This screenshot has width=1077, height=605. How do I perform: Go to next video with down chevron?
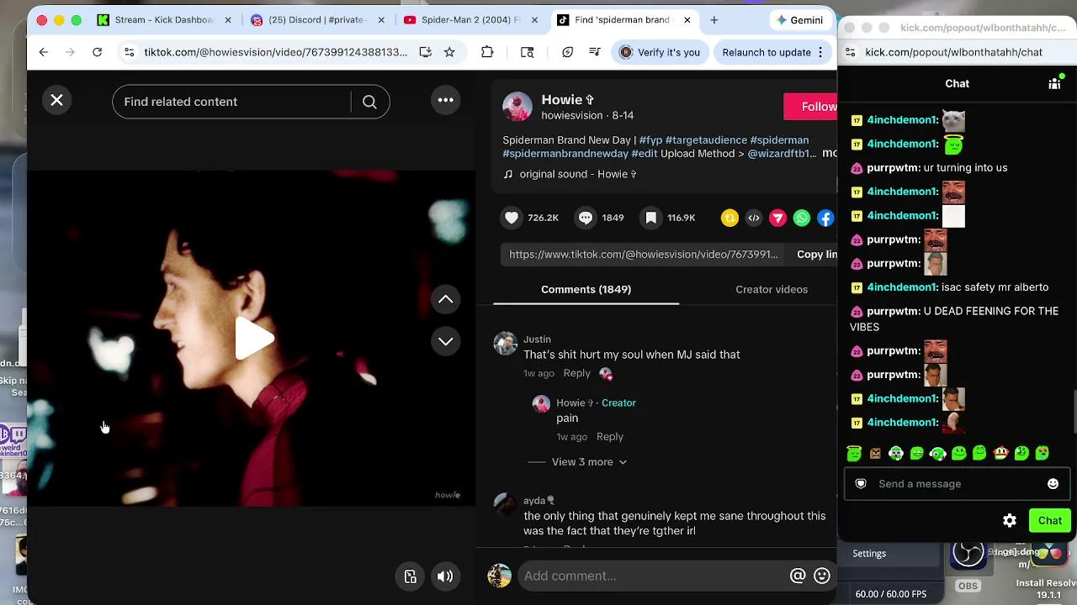[446, 341]
